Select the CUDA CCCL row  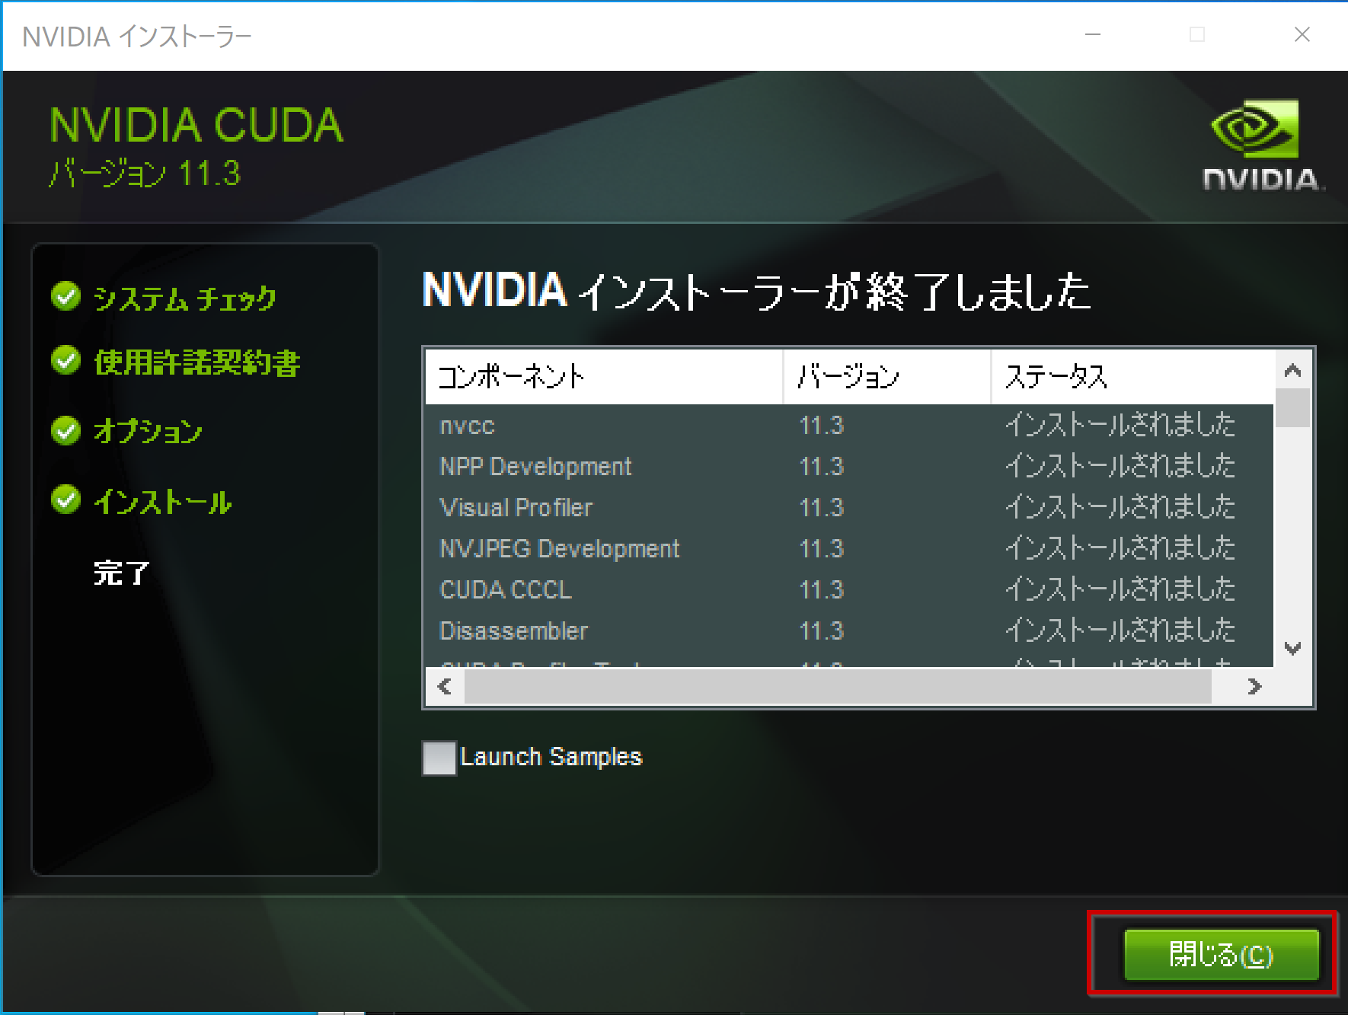(x=849, y=589)
